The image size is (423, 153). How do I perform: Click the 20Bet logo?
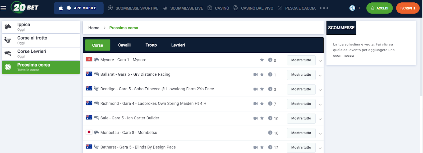point(25,7)
